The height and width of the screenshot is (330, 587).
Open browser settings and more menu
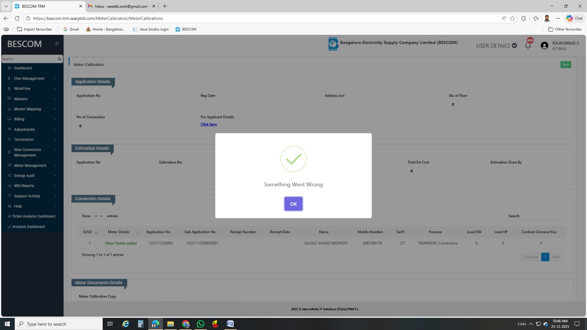click(558, 18)
